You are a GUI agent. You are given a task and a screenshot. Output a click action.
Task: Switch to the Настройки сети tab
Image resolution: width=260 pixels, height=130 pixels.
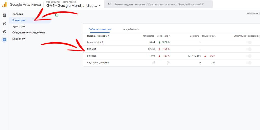[130, 29]
